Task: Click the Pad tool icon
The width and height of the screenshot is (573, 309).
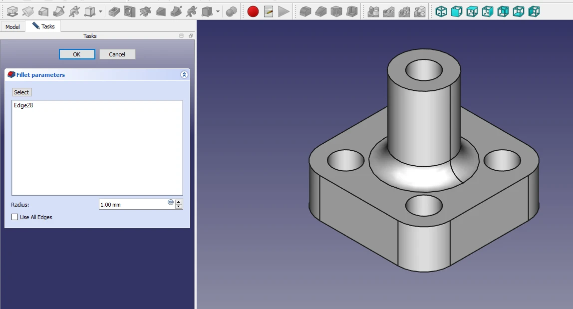Action: pyautogui.click(x=12, y=11)
